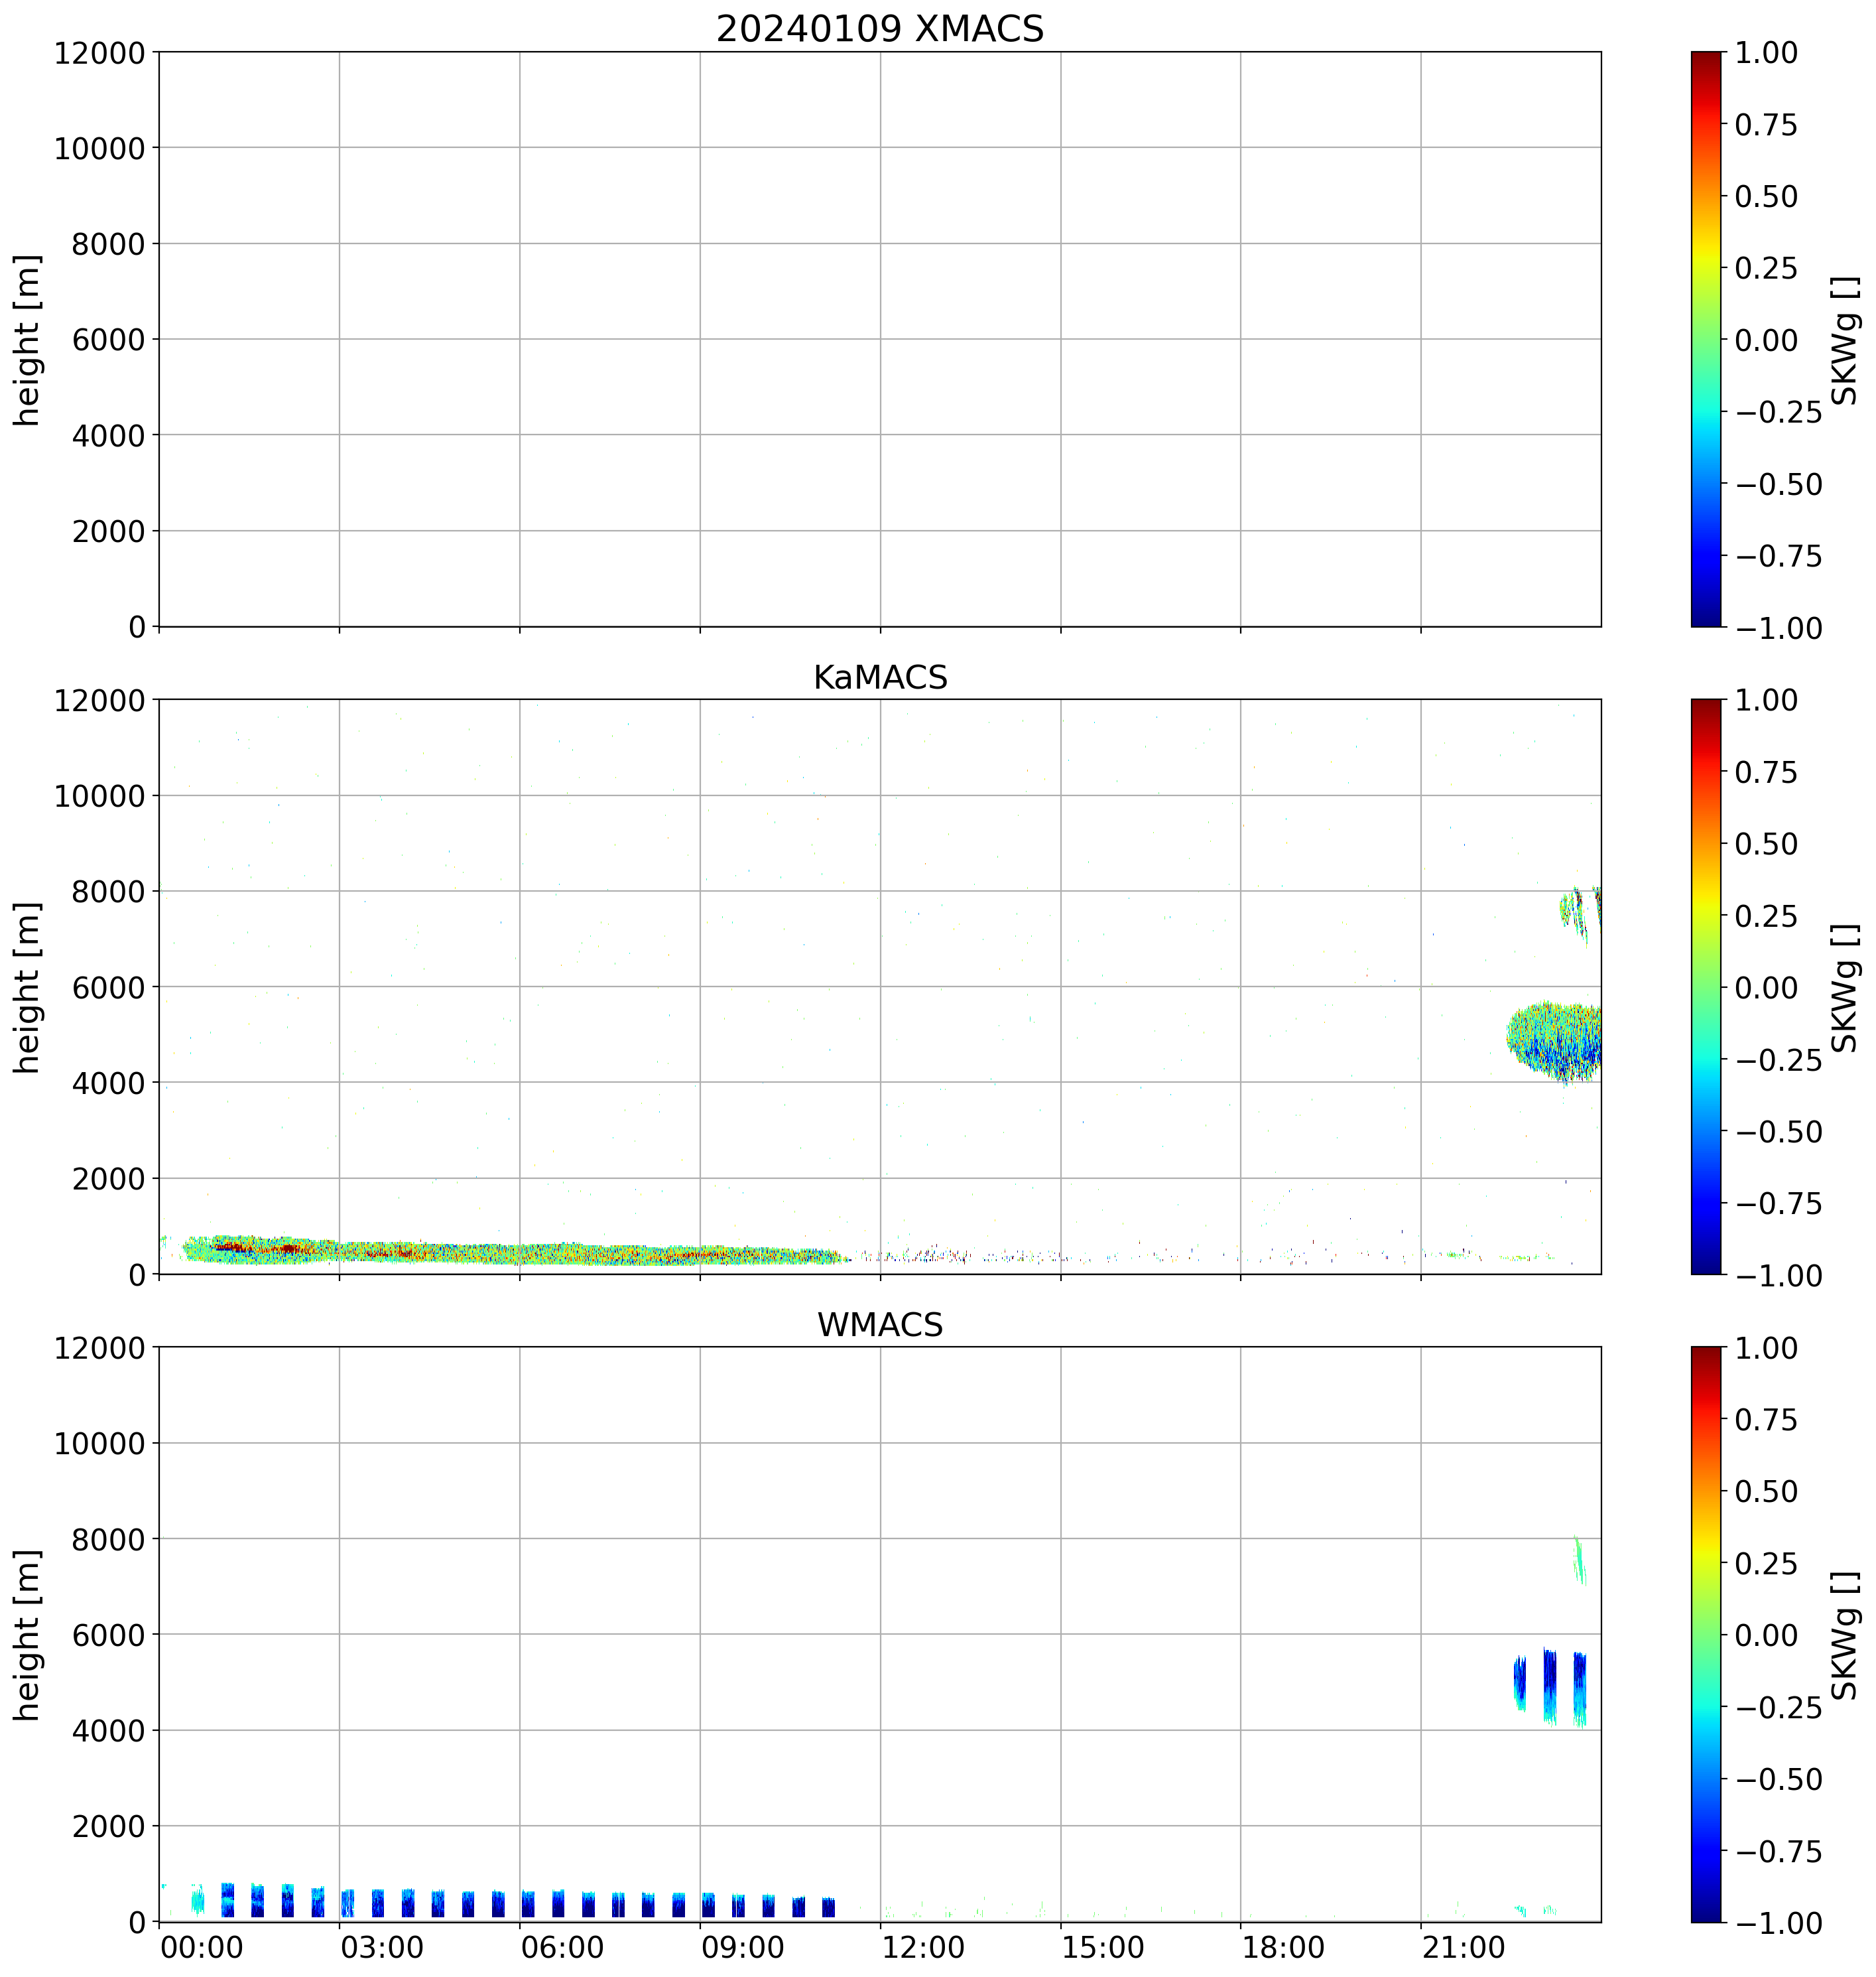Click the WMACS panel colorbar

tap(1706, 1634)
